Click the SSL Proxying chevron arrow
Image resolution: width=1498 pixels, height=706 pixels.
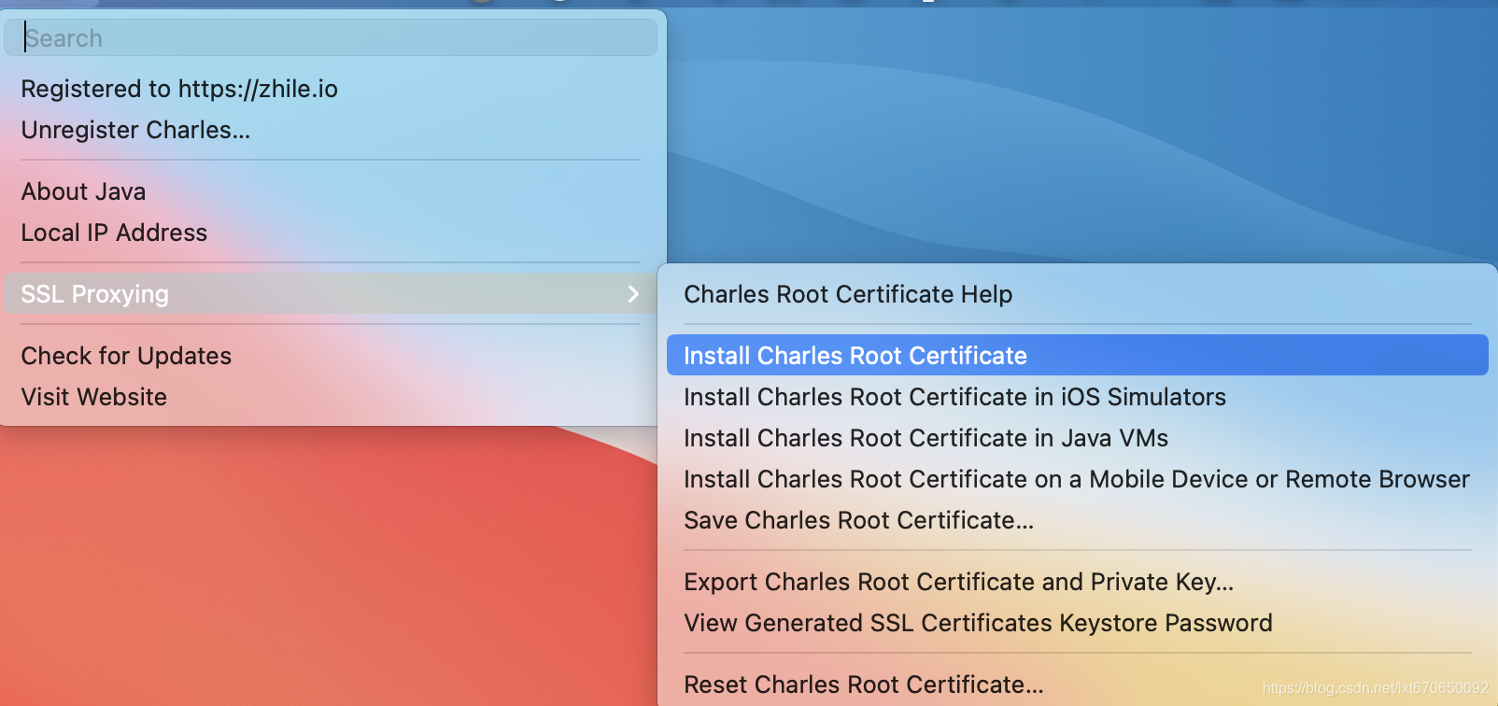(634, 294)
